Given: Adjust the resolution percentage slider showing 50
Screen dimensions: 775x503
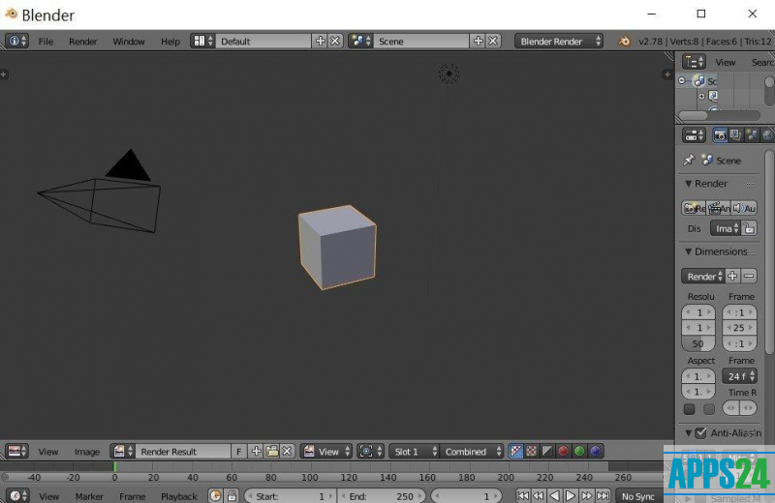Looking at the screenshot, I should click(697, 343).
